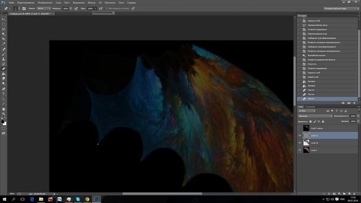
Task: Toggle lock transparent pixels
Action: pyautogui.click(x=310, y=121)
